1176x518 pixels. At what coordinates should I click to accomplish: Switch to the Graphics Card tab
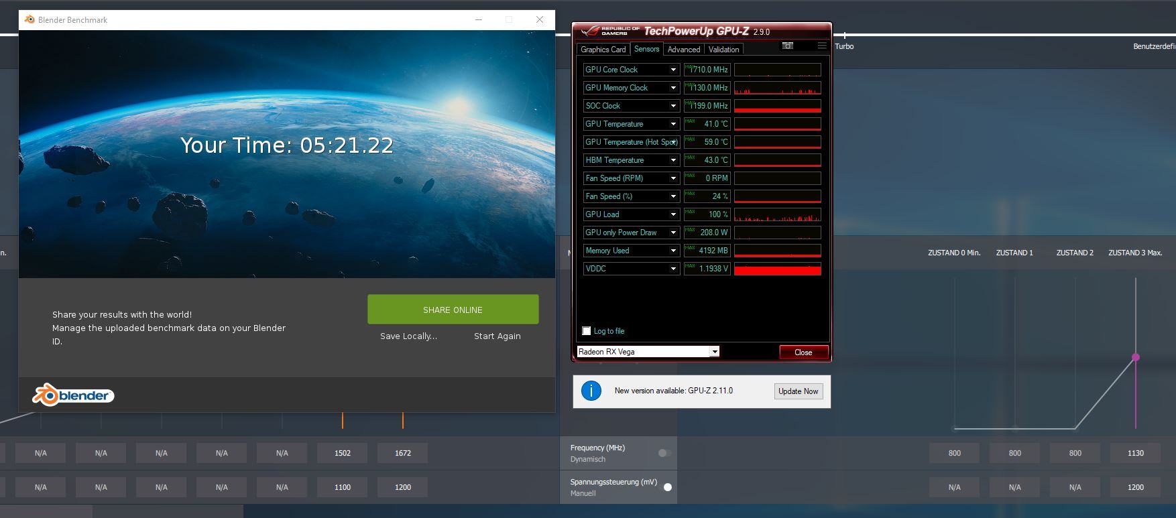coord(603,50)
